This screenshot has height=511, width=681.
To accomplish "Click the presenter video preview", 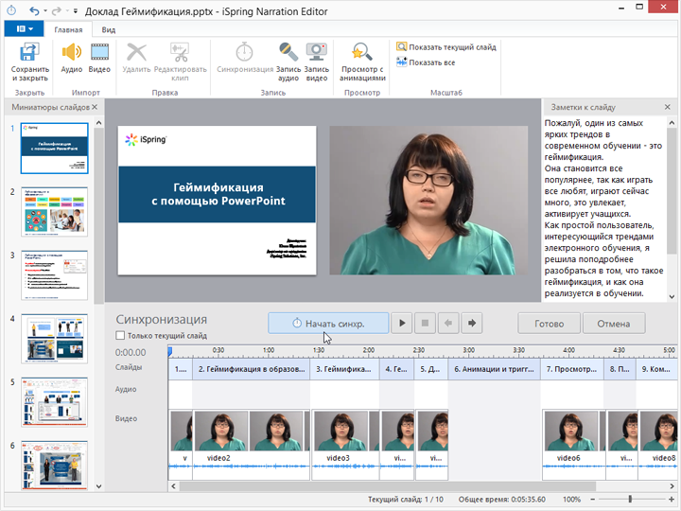I will (428, 201).
